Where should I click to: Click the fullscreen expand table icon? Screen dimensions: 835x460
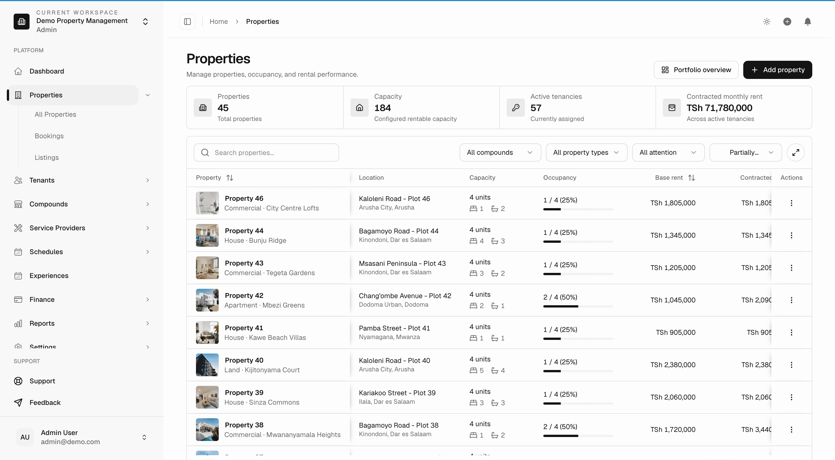tap(796, 152)
